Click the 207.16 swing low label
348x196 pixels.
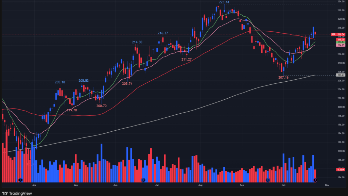coord(283,78)
